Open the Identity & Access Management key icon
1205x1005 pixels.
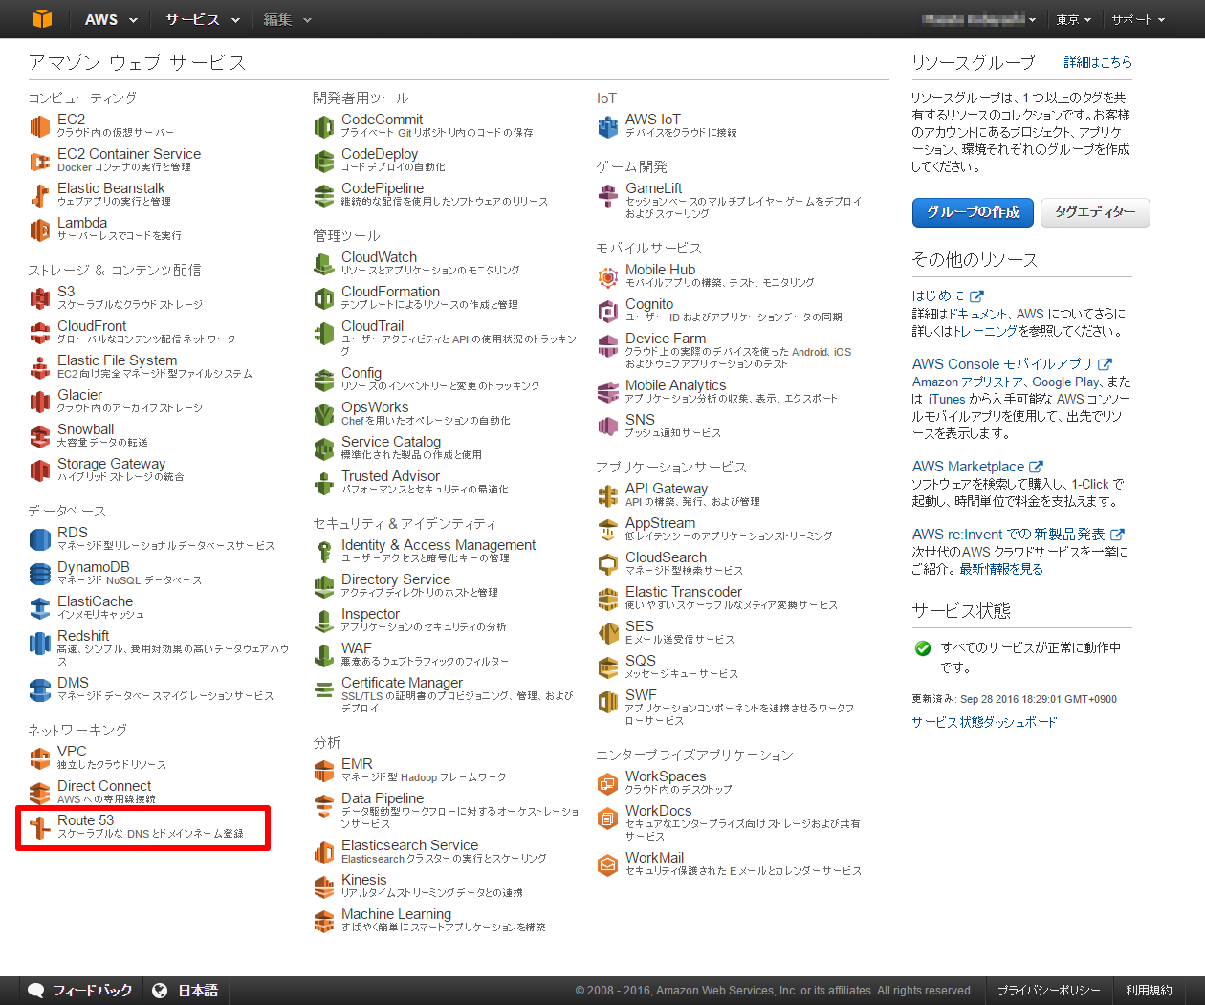pos(324,552)
